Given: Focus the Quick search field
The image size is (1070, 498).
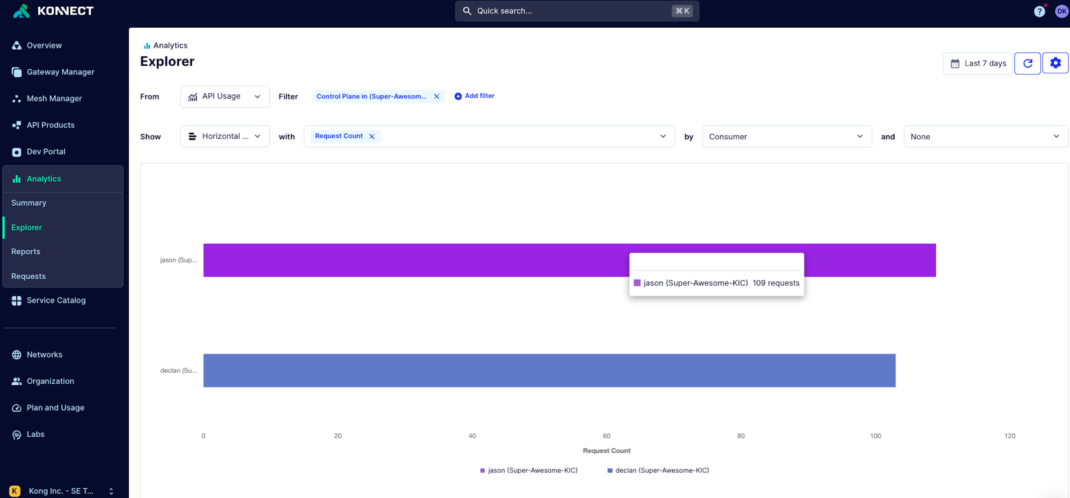Looking at the screenshot, I should click(x=576, y=11).
